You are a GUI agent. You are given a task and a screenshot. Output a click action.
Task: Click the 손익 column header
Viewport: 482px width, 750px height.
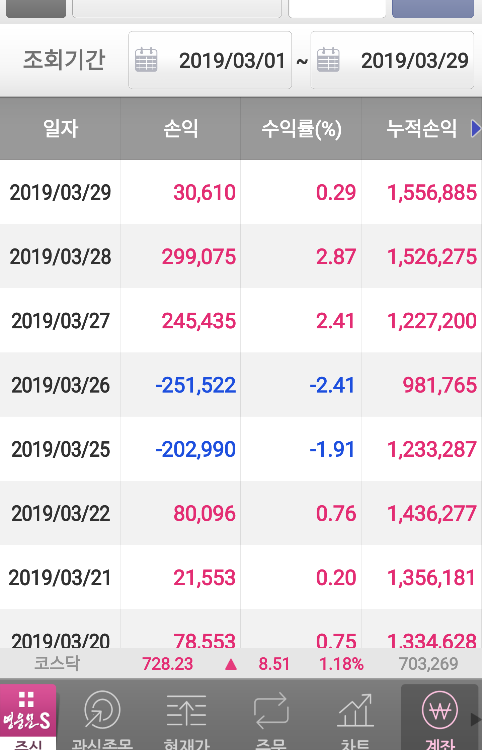pos(180,128)
